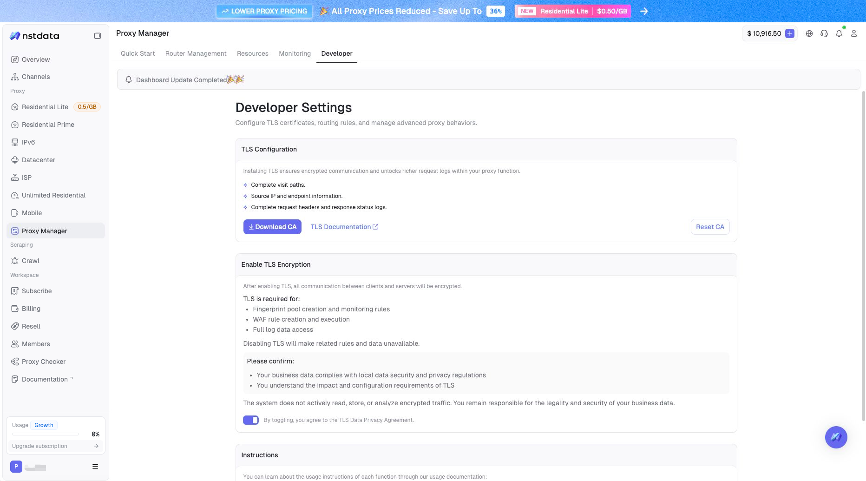Image resolution: width=866 pixels, height=481 pixels.
Task: Toggle the TLS Encryption switch
Action: [251, 420]
